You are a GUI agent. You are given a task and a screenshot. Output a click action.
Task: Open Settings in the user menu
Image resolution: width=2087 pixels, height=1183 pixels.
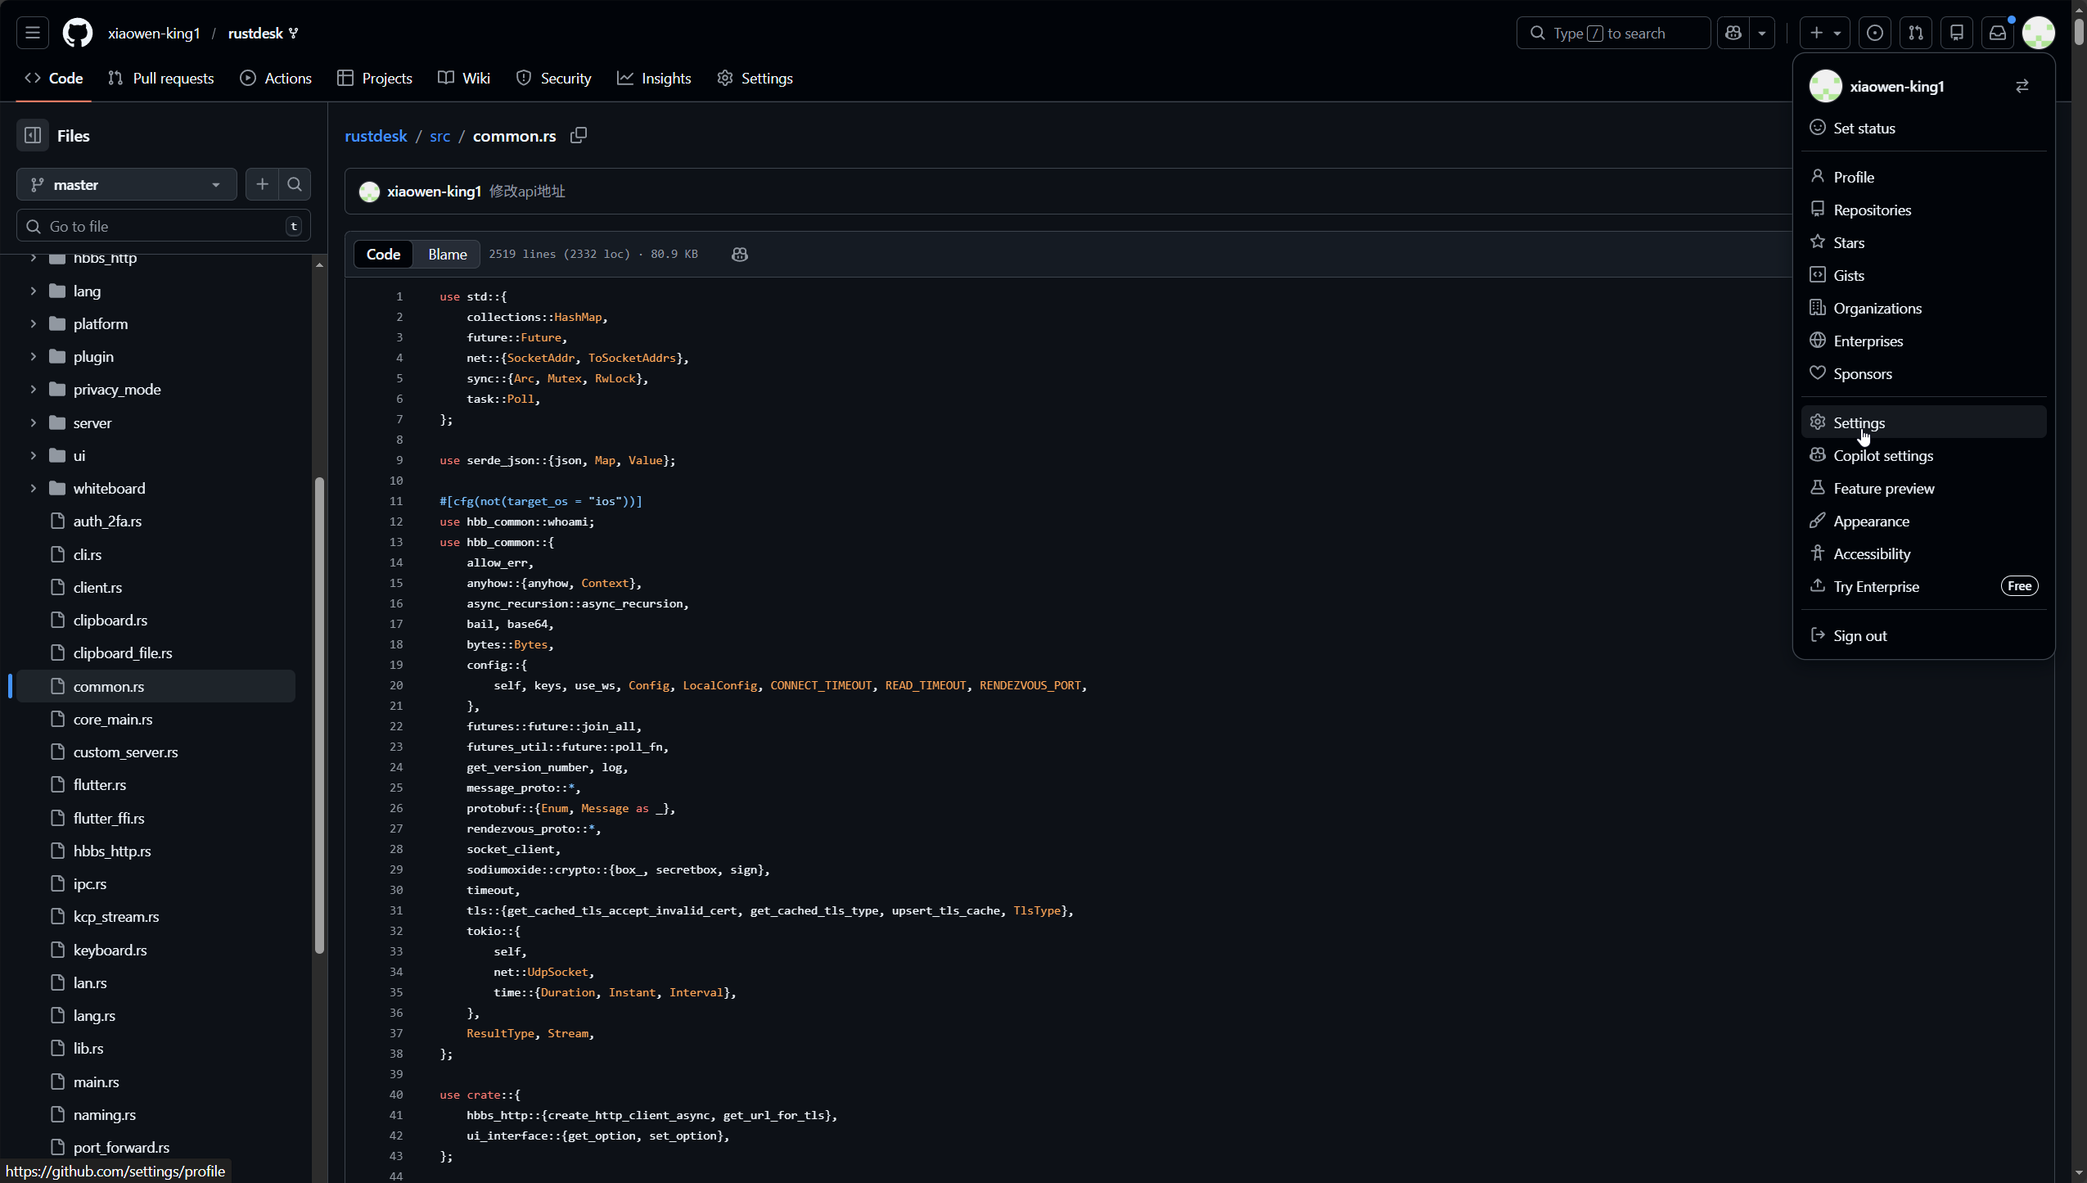coord(1859,422)
